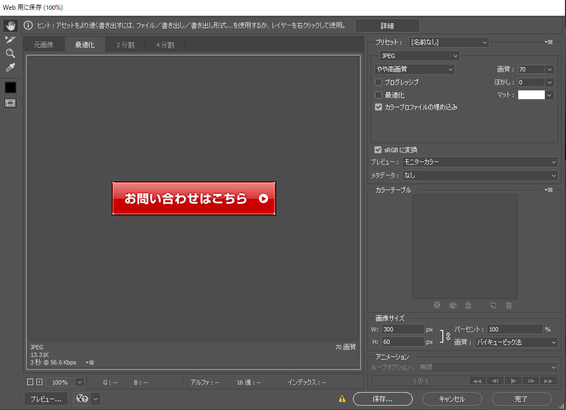Viewport: 566px width, 410px height.
Task: Click the プレビュー... button
Action: (x=46, y=399)
